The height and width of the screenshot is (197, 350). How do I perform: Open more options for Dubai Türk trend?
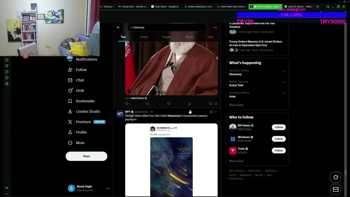click(x=284, y=82)
